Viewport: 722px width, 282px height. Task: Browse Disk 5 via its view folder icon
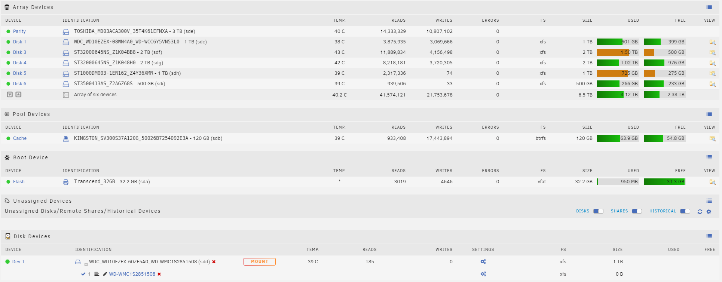pos(712,74)
